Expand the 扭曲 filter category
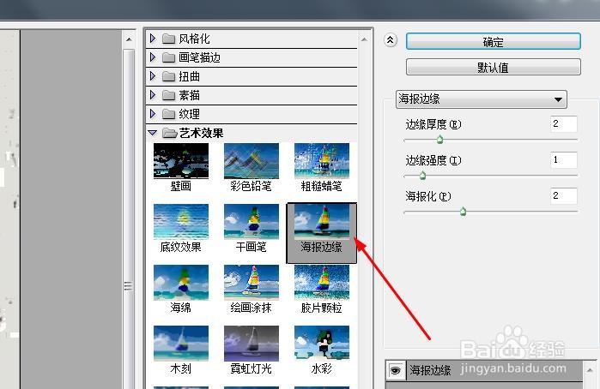The width and height of the screenshot is (600, 389). coord(153,76)
